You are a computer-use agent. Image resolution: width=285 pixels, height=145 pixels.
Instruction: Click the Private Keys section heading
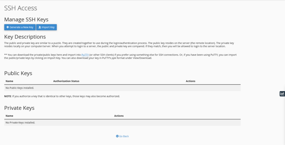19,108
